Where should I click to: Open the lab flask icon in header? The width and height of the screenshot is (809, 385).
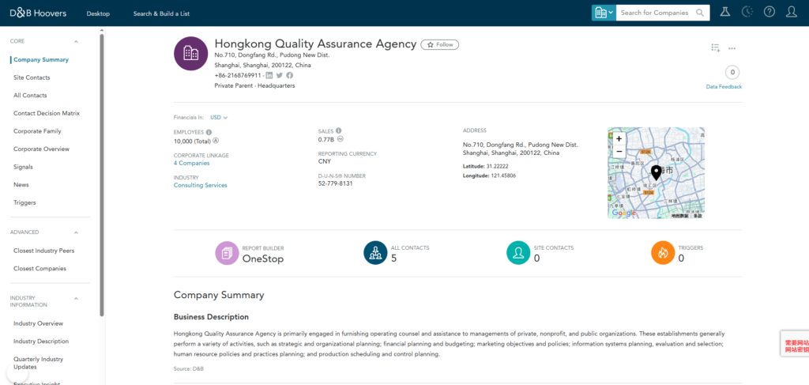pos(725,13)
